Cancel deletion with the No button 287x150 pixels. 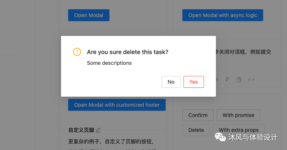171,82
